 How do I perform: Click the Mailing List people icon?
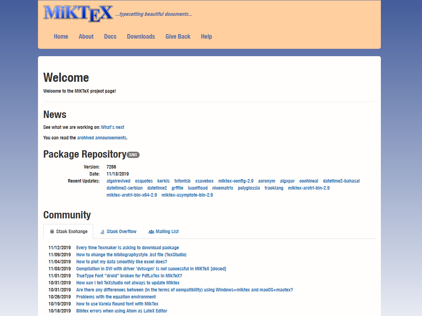[151, 232]
